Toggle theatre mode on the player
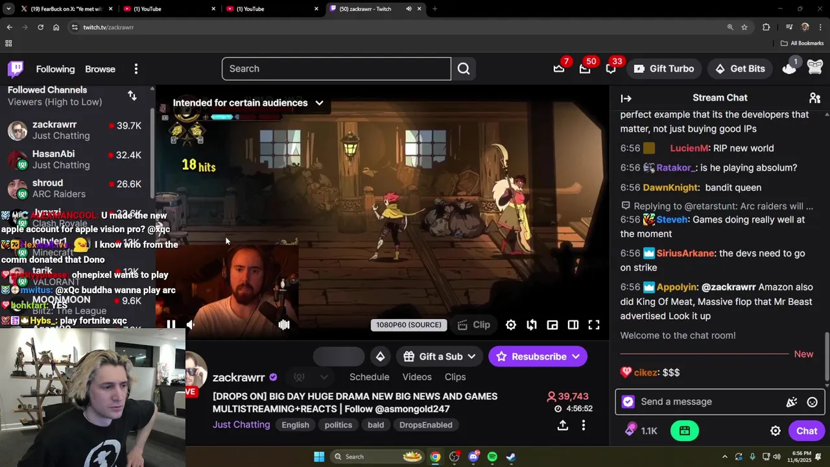This screenshot has height=467, width=830. [573, 325]
